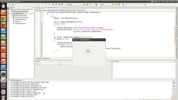Open the Debug runtime combo box
Screen dimensions: 178x100
tap(105, 5)
